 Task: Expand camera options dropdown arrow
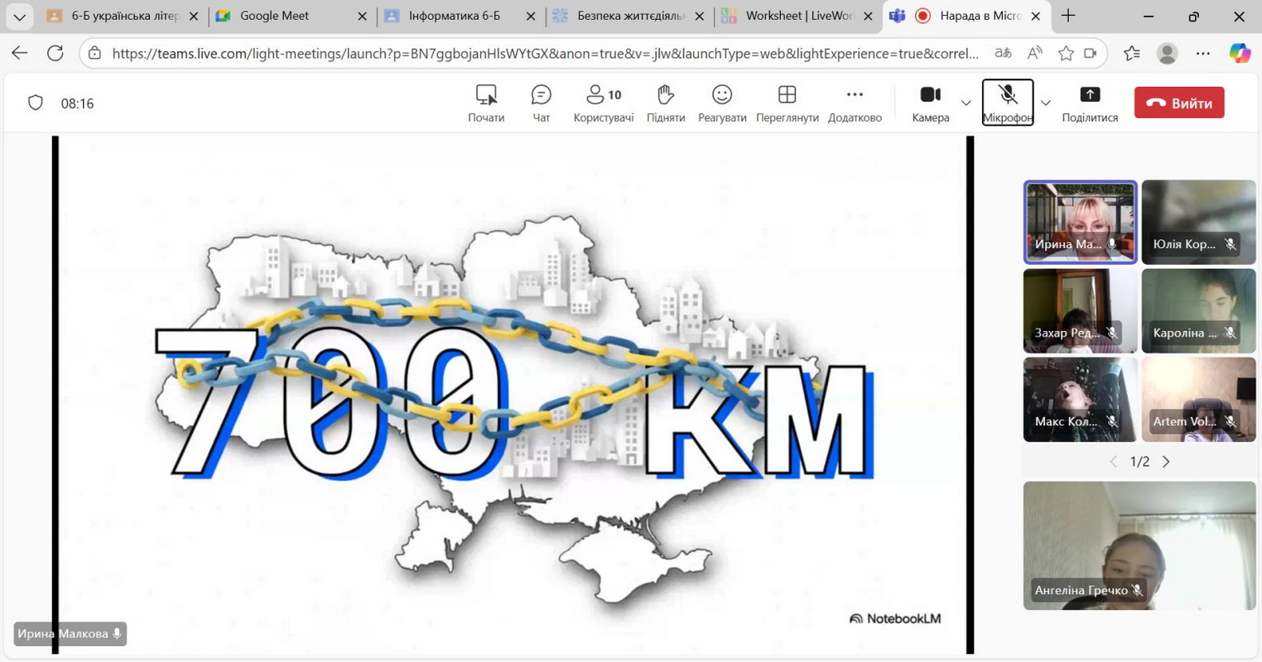966,103
